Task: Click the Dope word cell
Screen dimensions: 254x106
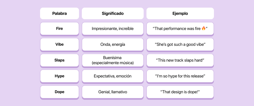Action: (60, 92)
